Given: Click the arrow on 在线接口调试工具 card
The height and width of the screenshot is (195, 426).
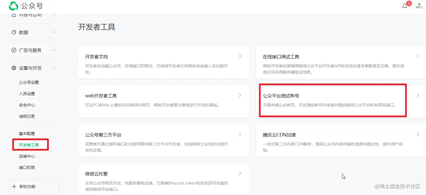Looking at the screenshot, I should point(418,56).
